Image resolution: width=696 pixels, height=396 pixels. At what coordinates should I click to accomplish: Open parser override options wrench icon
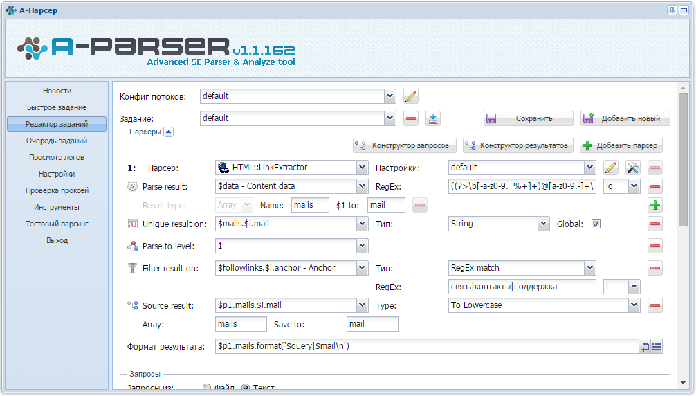pos(632,168)
